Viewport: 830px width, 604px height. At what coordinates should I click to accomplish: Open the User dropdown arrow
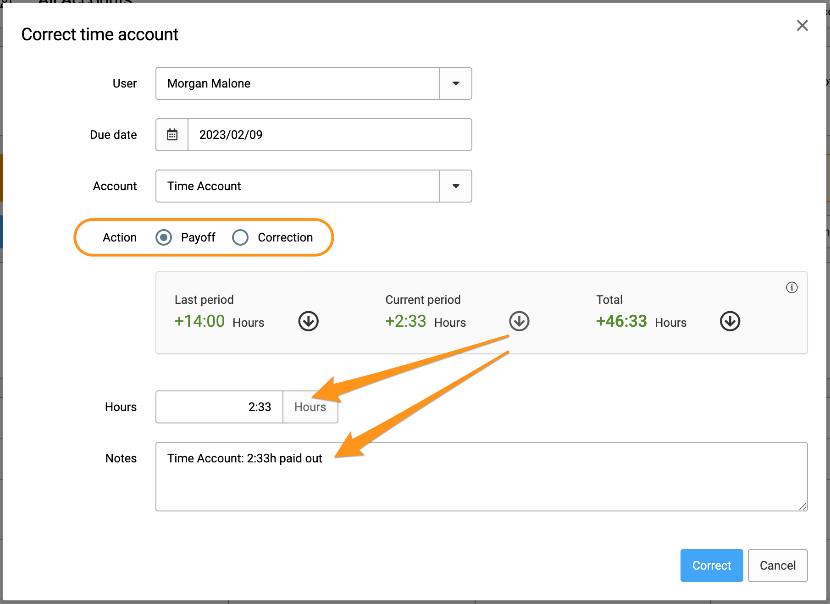(456, 83)
